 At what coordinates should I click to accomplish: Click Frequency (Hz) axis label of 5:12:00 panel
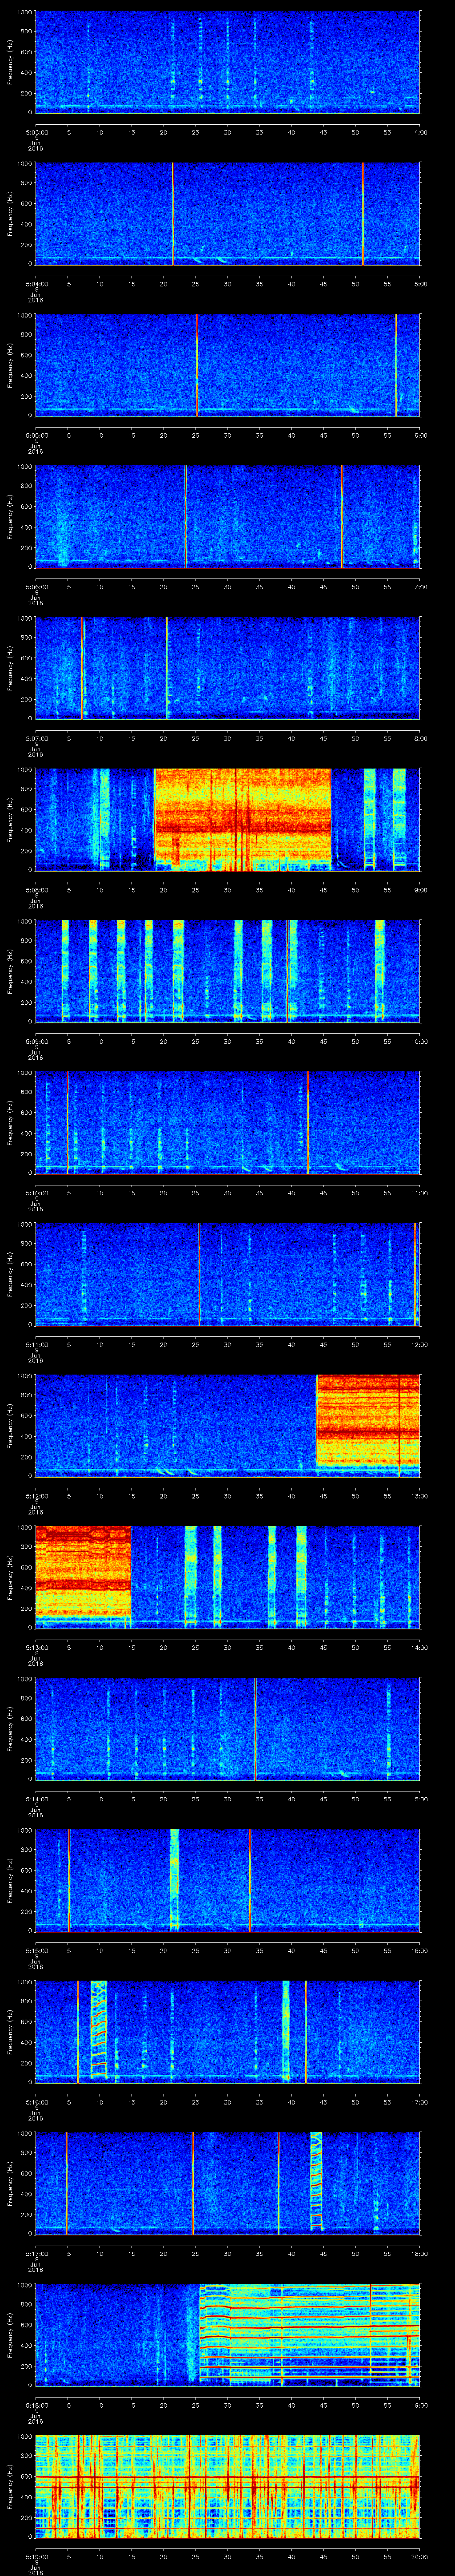(x=10, y=1425)
